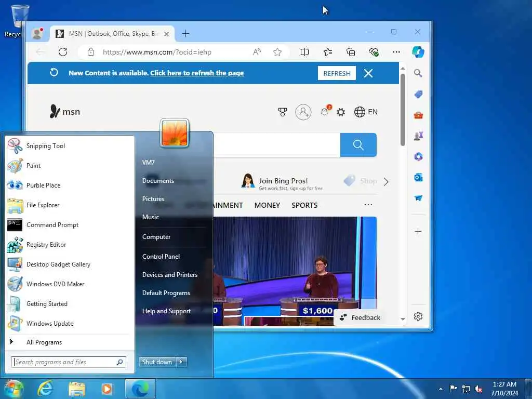Viewport: 532px width, 399px height.
Task: Open MSN notifications bell
Action: [x=325, y=111]
